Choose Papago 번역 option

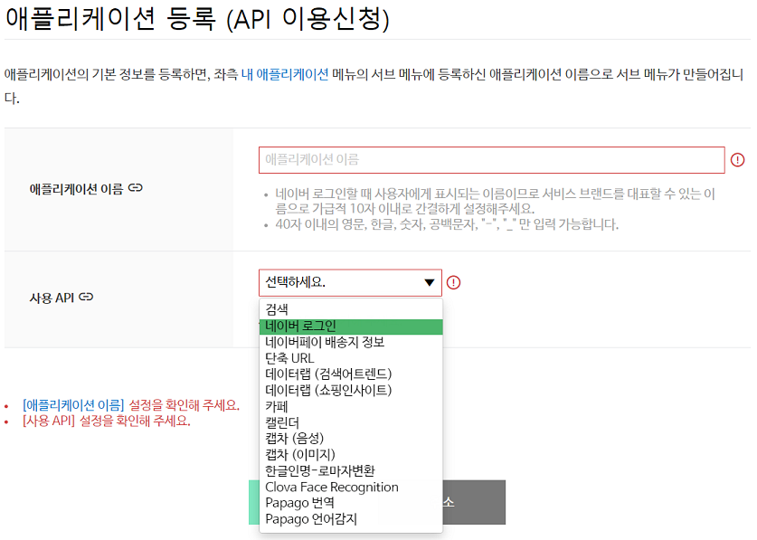(351, 503)
